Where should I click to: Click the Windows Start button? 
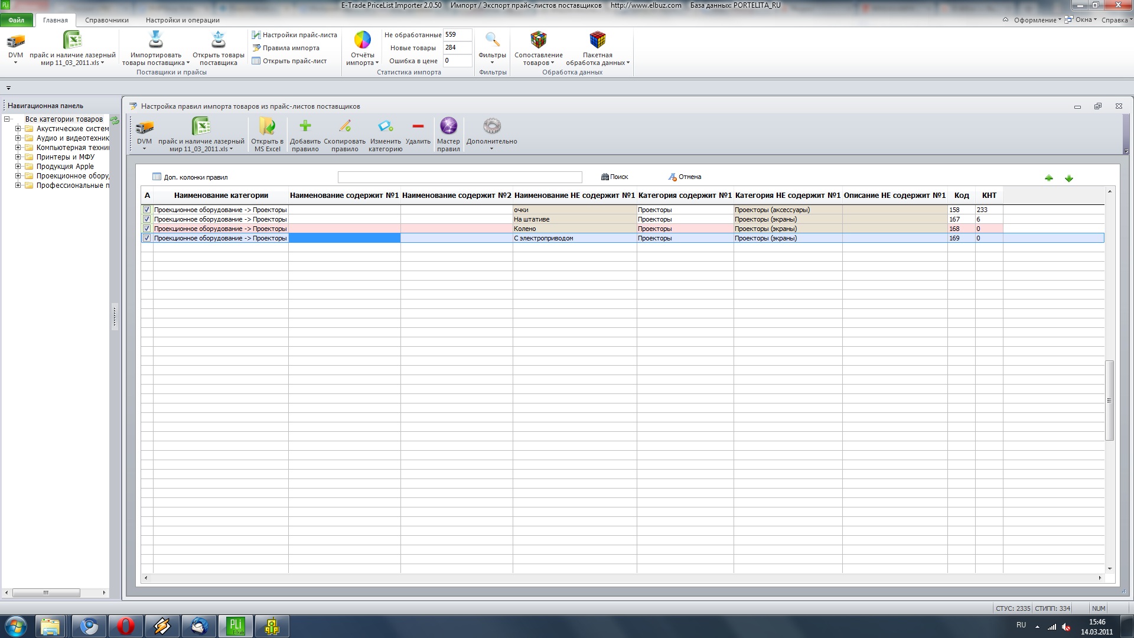pos(16,626)
